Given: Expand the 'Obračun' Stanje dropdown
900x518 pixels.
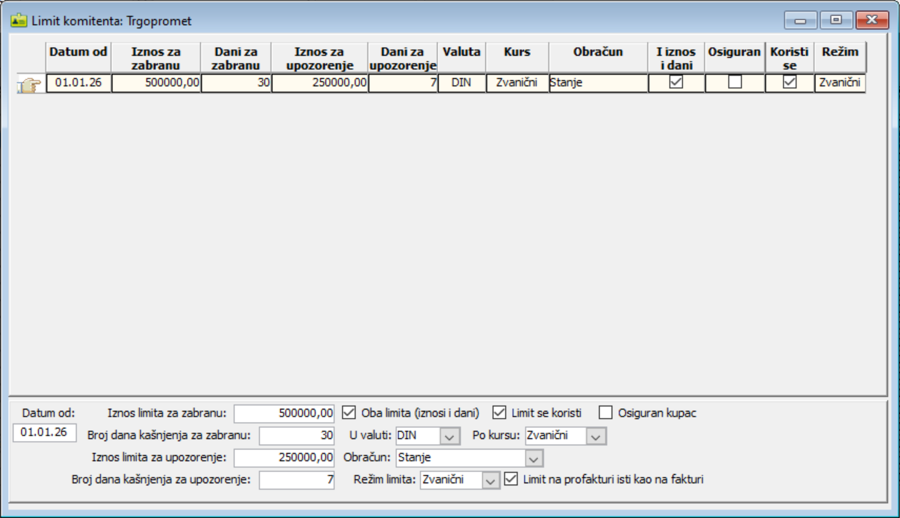Looking at the screenshot, I should [x=534, y=458].
